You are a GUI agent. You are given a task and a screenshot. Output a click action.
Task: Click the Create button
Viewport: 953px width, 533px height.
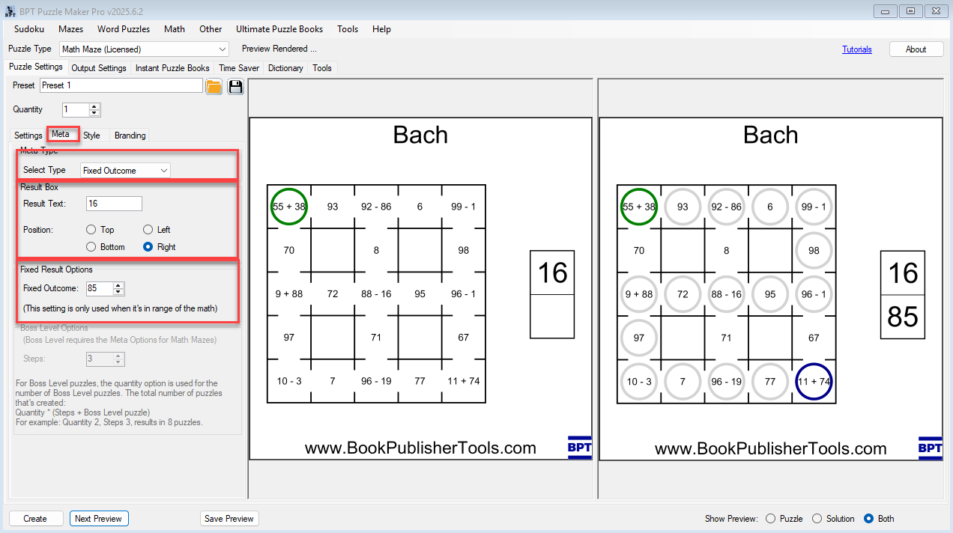(x=35, y=518)
